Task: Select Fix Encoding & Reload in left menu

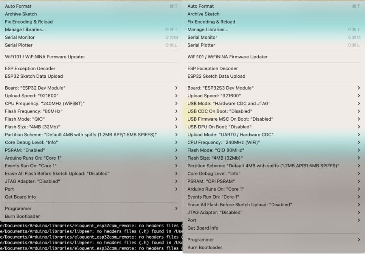Action: pyautogui.click(x=91, y=22)
